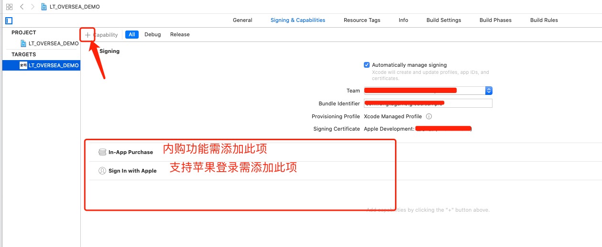Switch to the Build Settings tab

tap(444, 20)
